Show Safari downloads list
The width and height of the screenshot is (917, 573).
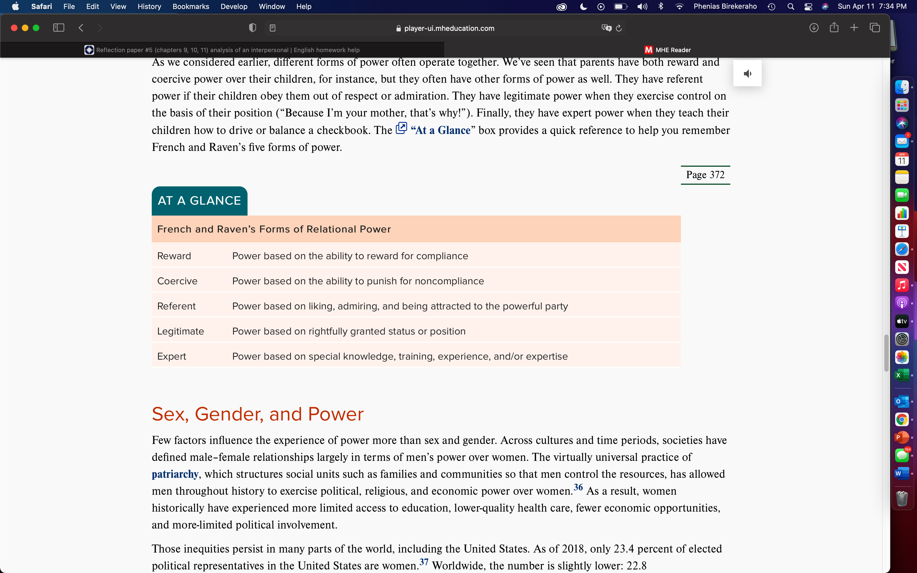[x=814, y=28]
